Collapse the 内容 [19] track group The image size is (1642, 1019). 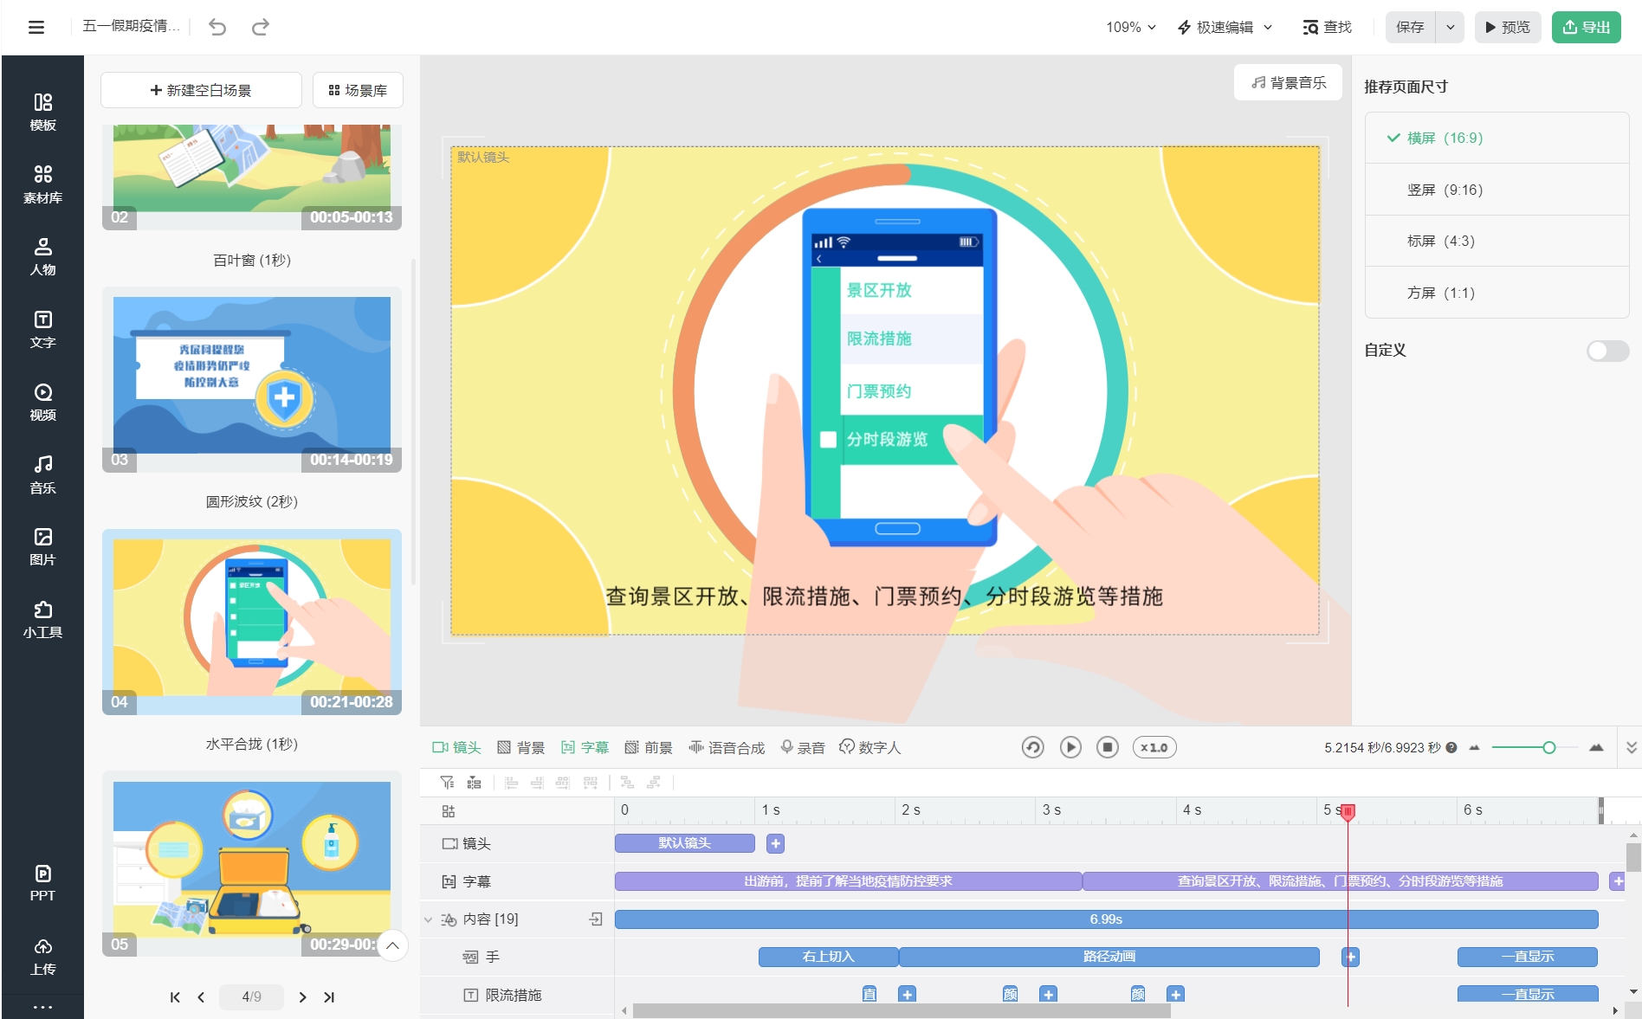pos(428,919)
